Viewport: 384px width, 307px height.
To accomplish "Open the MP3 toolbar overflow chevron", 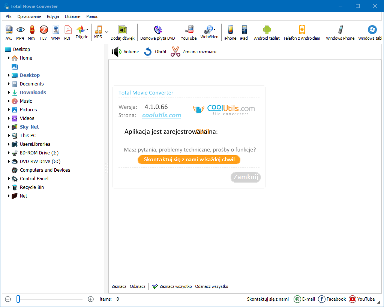I will [107, 32].
